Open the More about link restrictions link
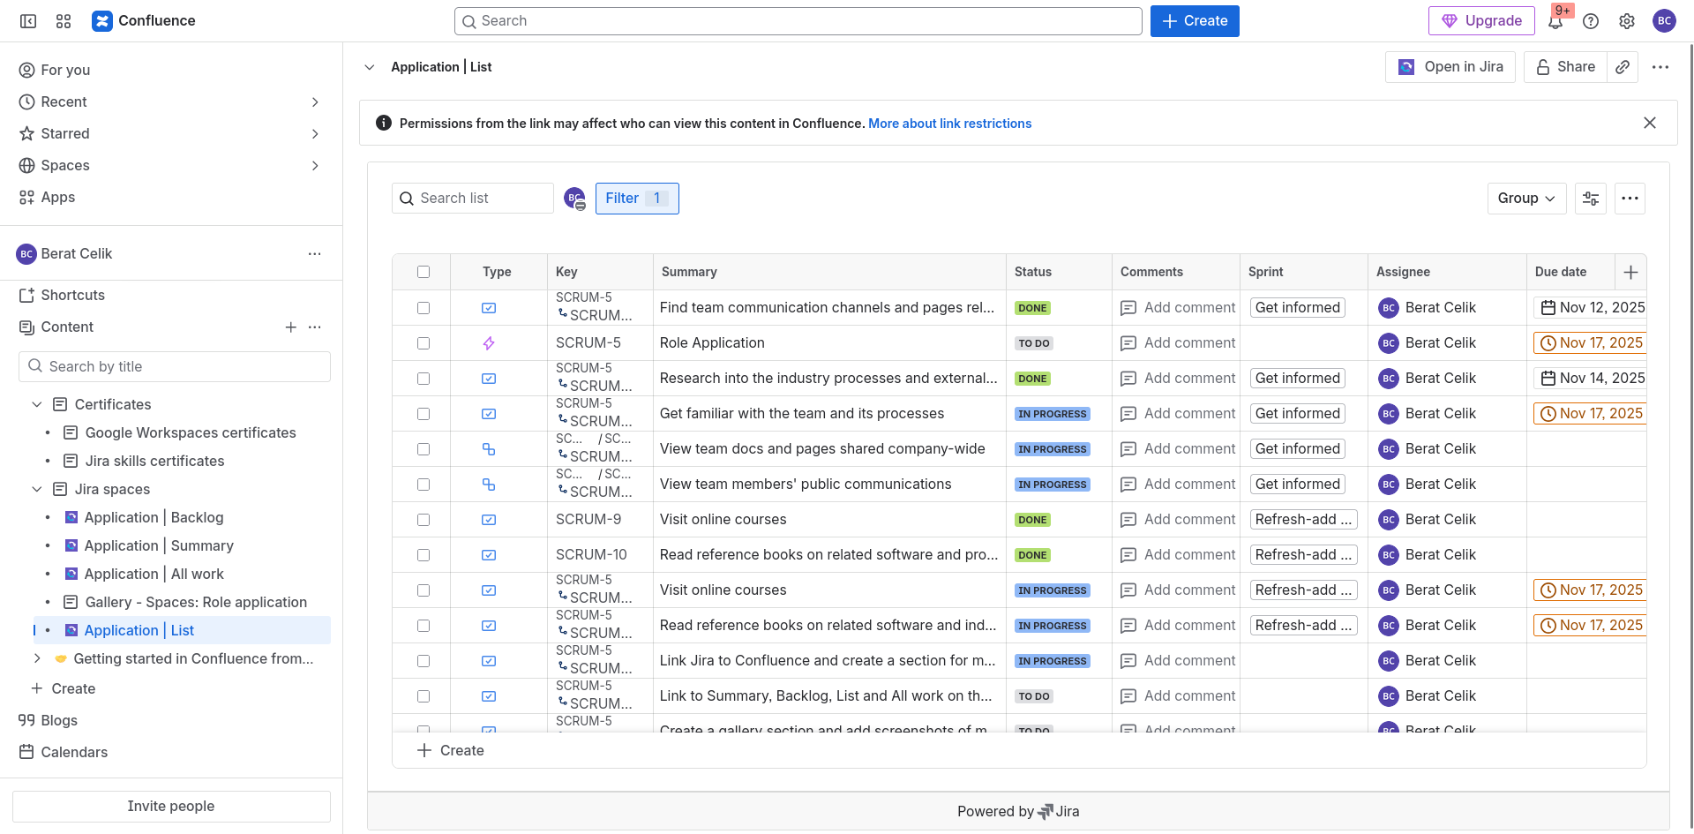 [x=949, y=124]
